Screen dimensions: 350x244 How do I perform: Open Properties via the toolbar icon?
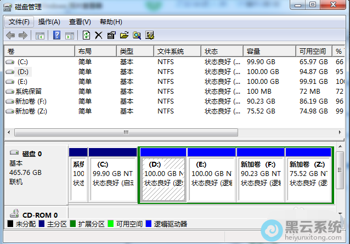coord(111,36)
